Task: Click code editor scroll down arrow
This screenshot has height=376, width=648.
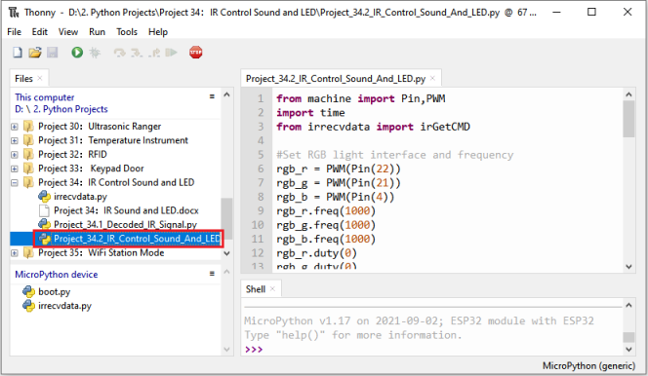Action: [628, 267]
